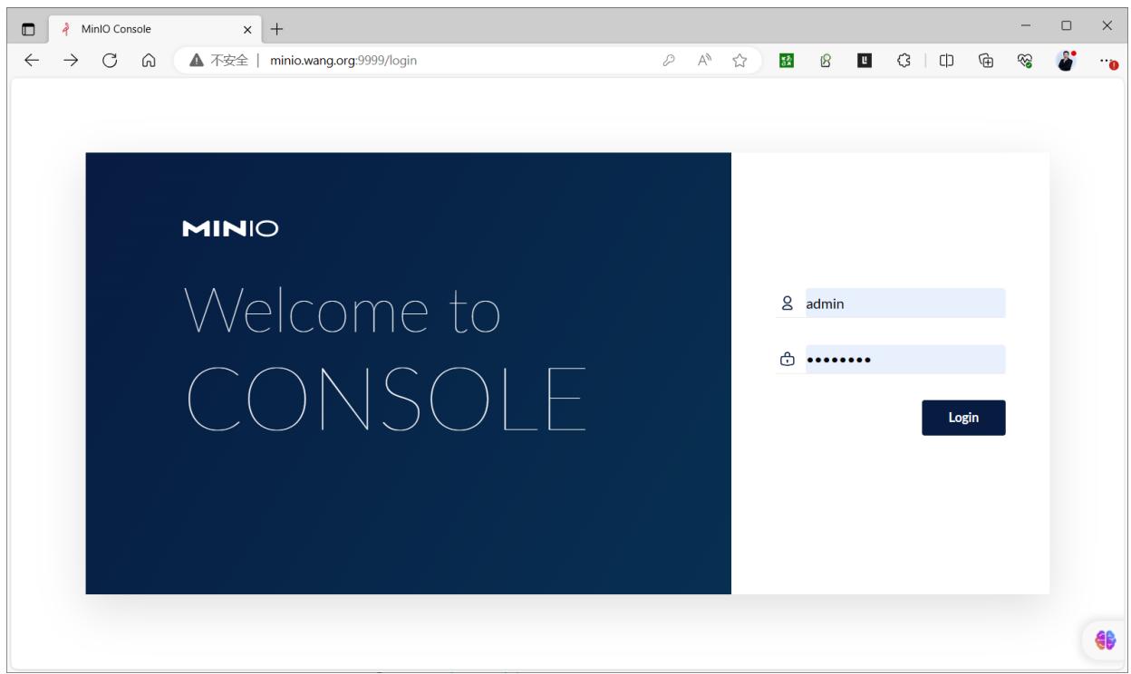Minimize the browser window
1131x674 pixels.
point(1027,25)
